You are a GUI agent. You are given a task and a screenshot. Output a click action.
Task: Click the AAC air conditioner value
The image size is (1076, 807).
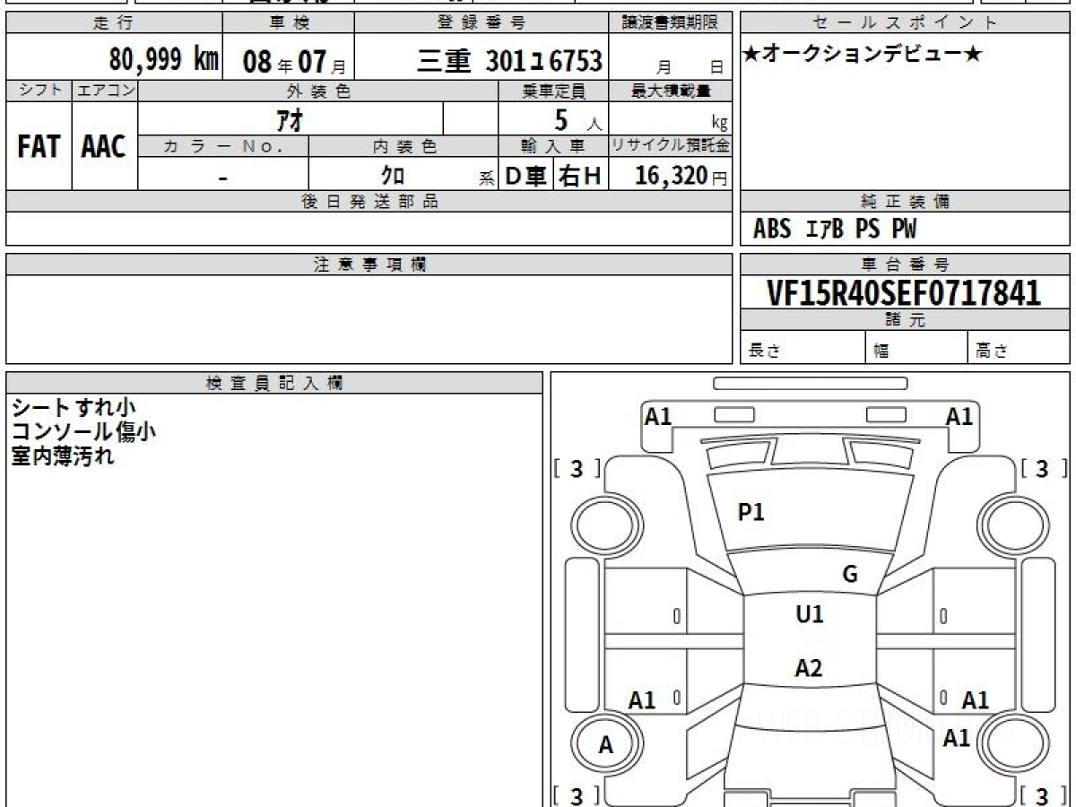(x=104, y=147)
